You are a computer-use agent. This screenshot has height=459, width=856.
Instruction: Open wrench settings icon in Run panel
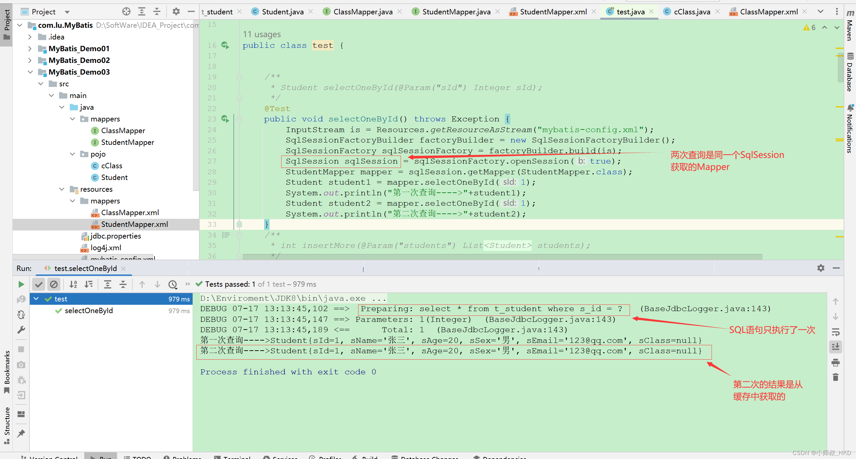pyautogui.click(x=21, y=330)
